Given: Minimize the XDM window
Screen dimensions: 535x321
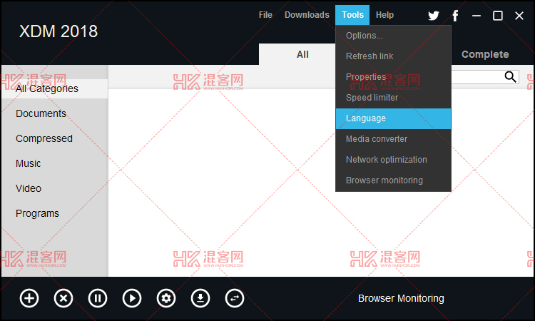Looking at the screenshot, I should tap(477, 16).
